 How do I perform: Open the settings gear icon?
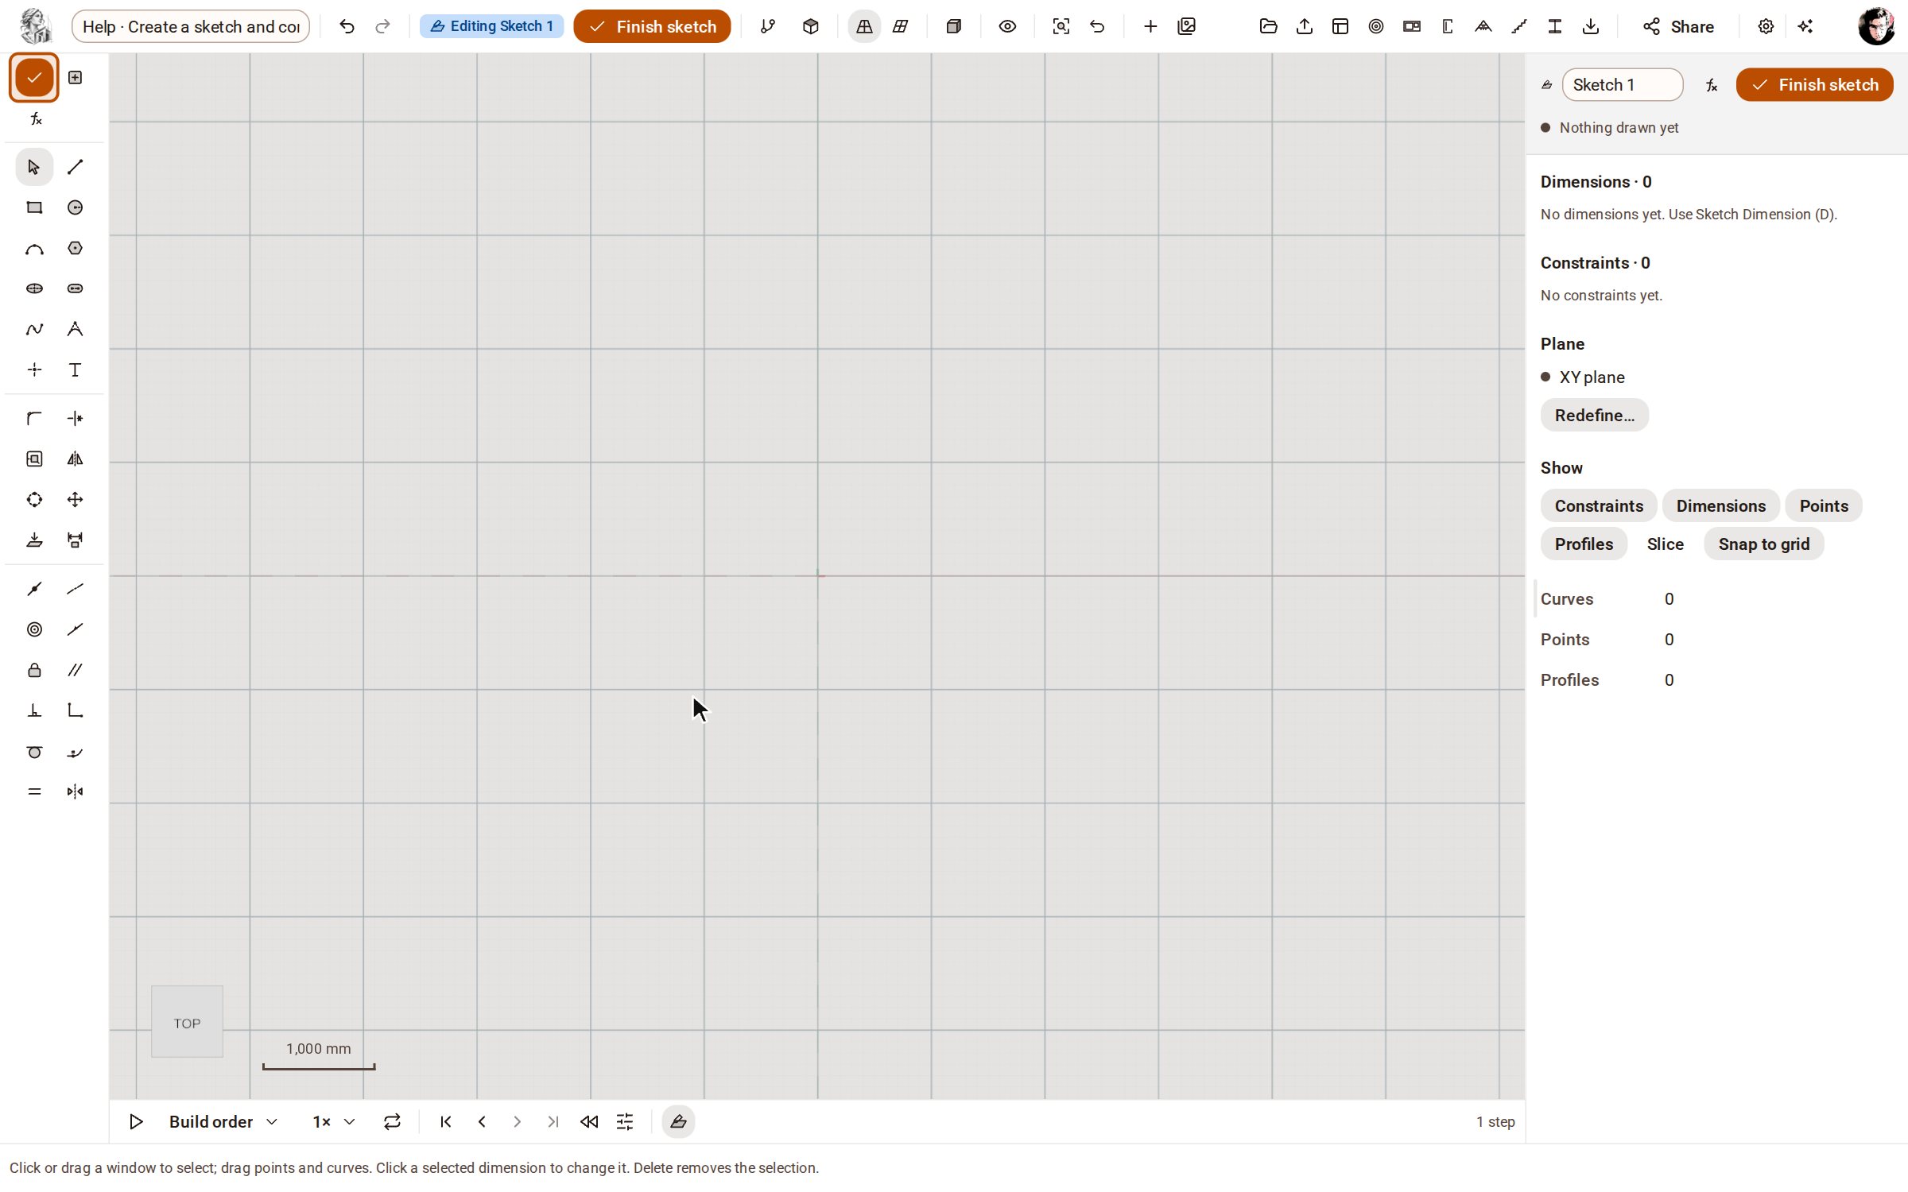point(1766,26)
